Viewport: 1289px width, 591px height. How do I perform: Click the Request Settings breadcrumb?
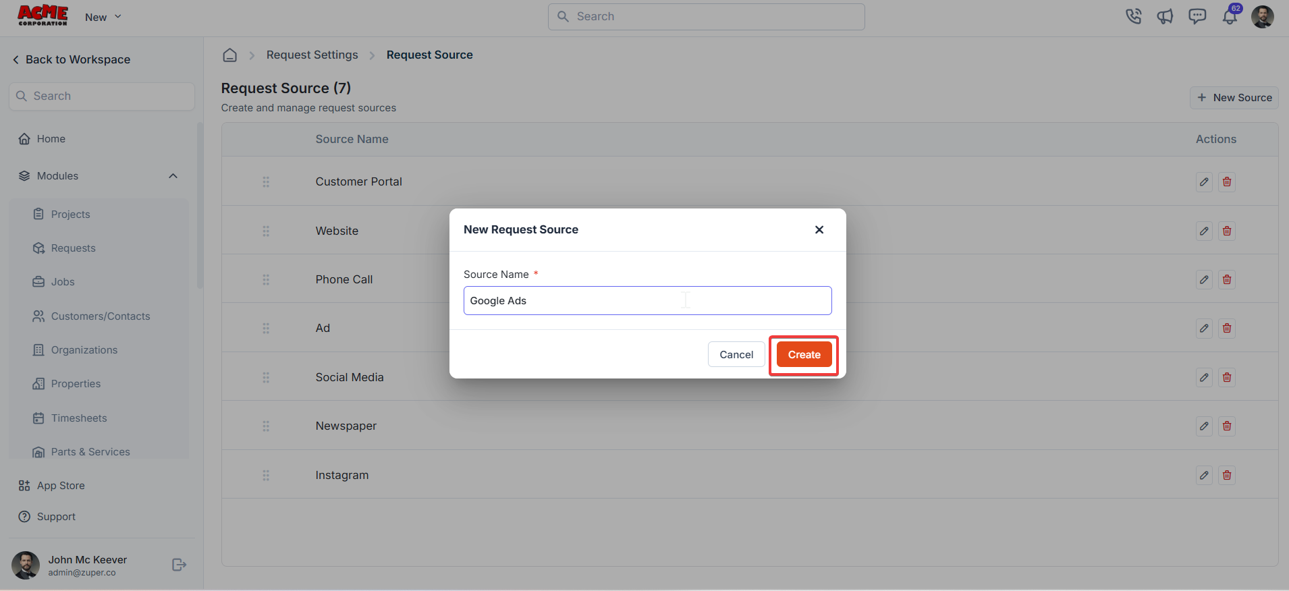(x=312, y=55)
